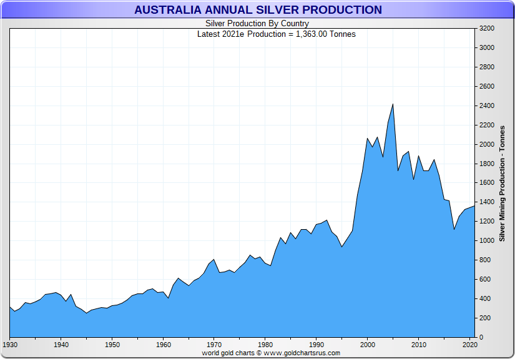Click the 2400 y-axis tick label
The height and width of the screenshot is (359, 515).
pos(487,106)
